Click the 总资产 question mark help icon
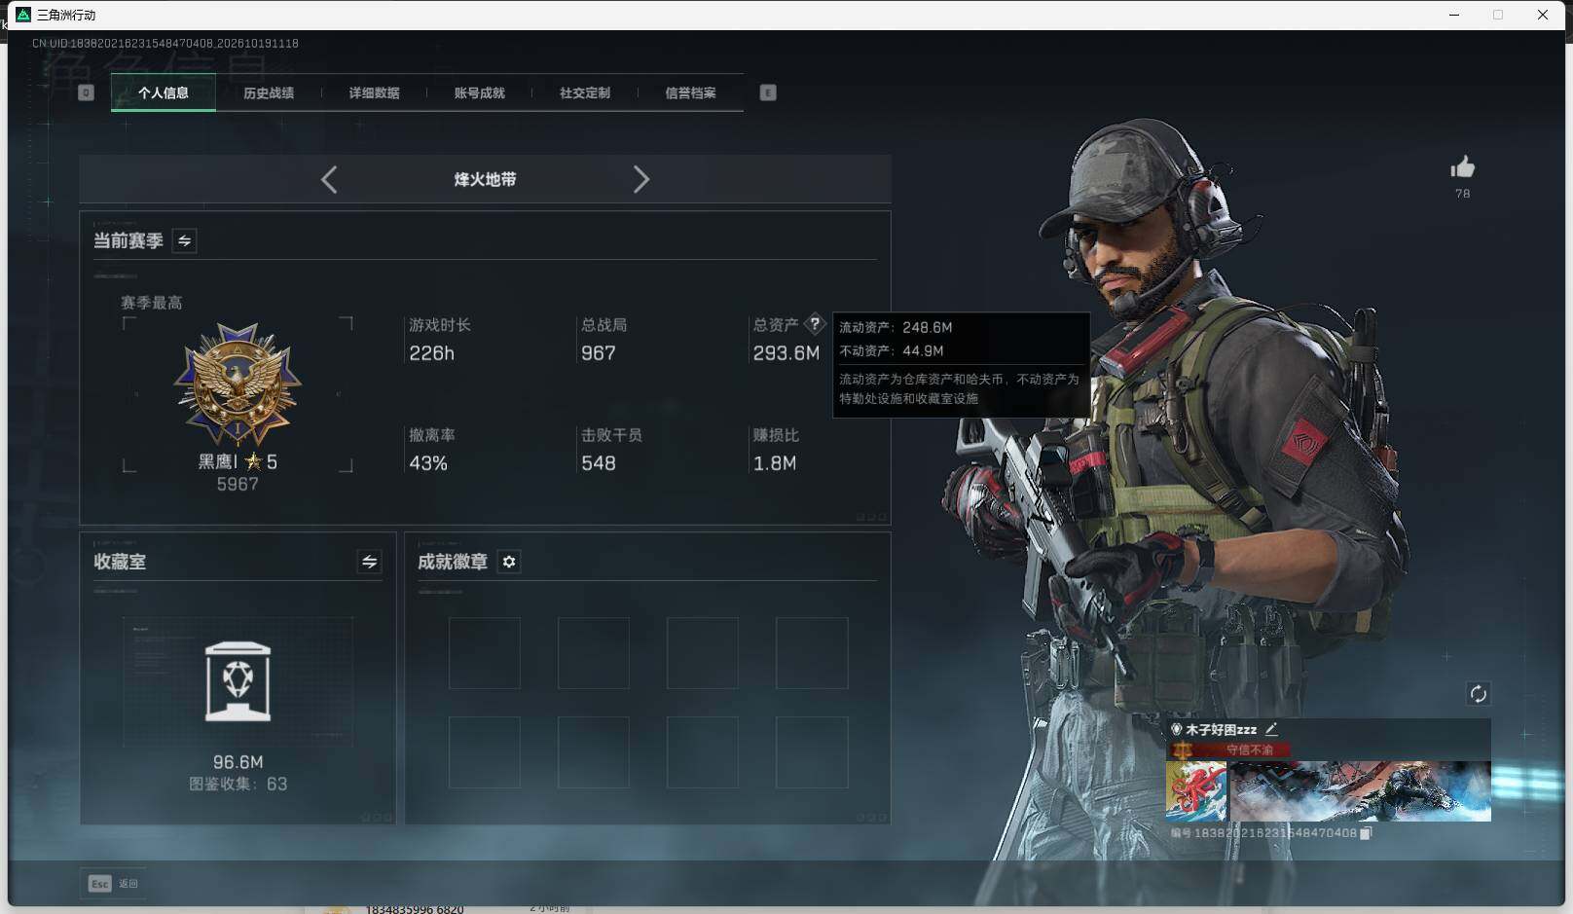This screenshot has height=914, width=1573. click(x=816, y=324)
